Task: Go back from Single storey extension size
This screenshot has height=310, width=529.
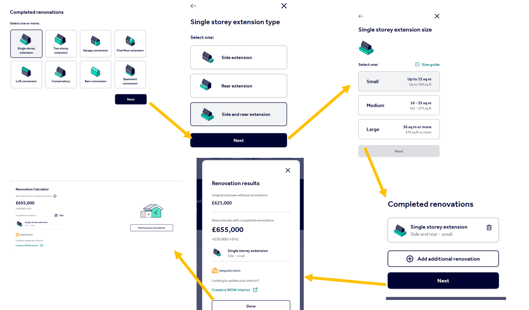Action: [x=361, y=16]
